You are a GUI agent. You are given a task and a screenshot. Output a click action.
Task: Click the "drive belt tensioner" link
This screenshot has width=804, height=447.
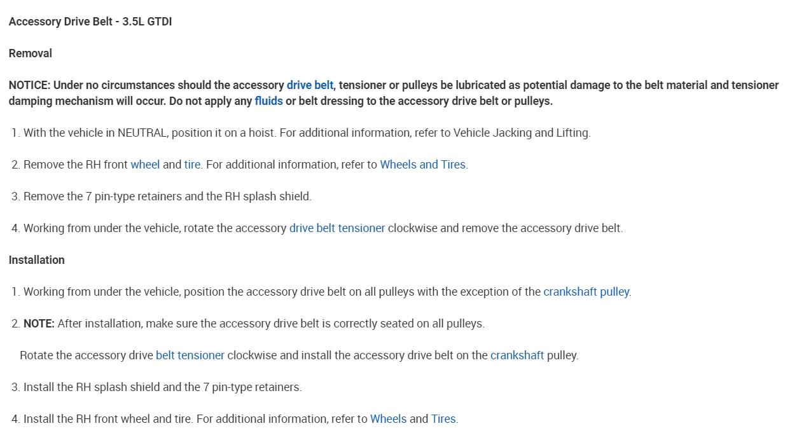tap(337, 228)
